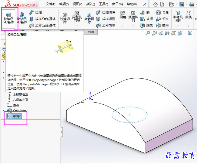This screenshot has height=164, width=198.
Task: Choose Lofted Cut (放样切割)
Action: coord(106,19)
